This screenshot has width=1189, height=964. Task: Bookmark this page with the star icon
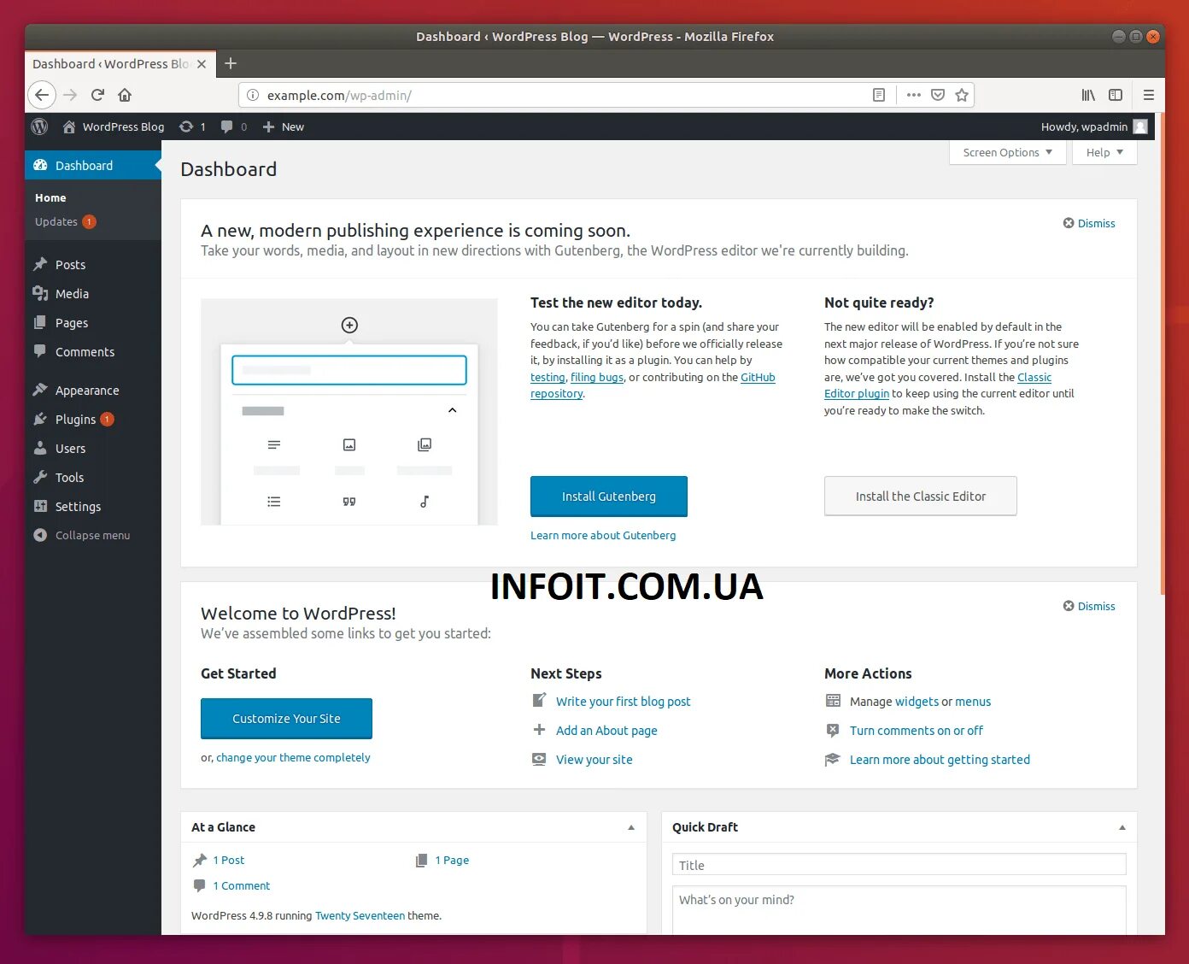[962, 95]
